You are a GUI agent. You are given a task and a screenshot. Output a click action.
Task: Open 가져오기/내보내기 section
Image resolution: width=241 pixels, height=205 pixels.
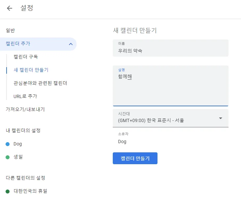[x=25, y=110]
